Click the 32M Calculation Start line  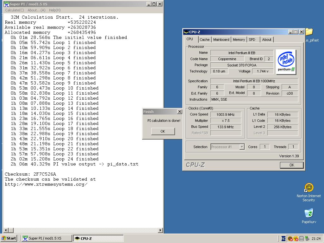(x=65, y=17)
